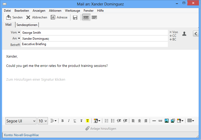
Task: Click the Von field with George Smith
Action: coord(95,33)
